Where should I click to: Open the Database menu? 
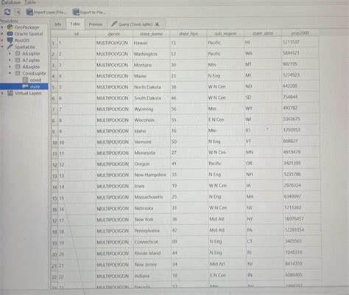click(11, 2)
